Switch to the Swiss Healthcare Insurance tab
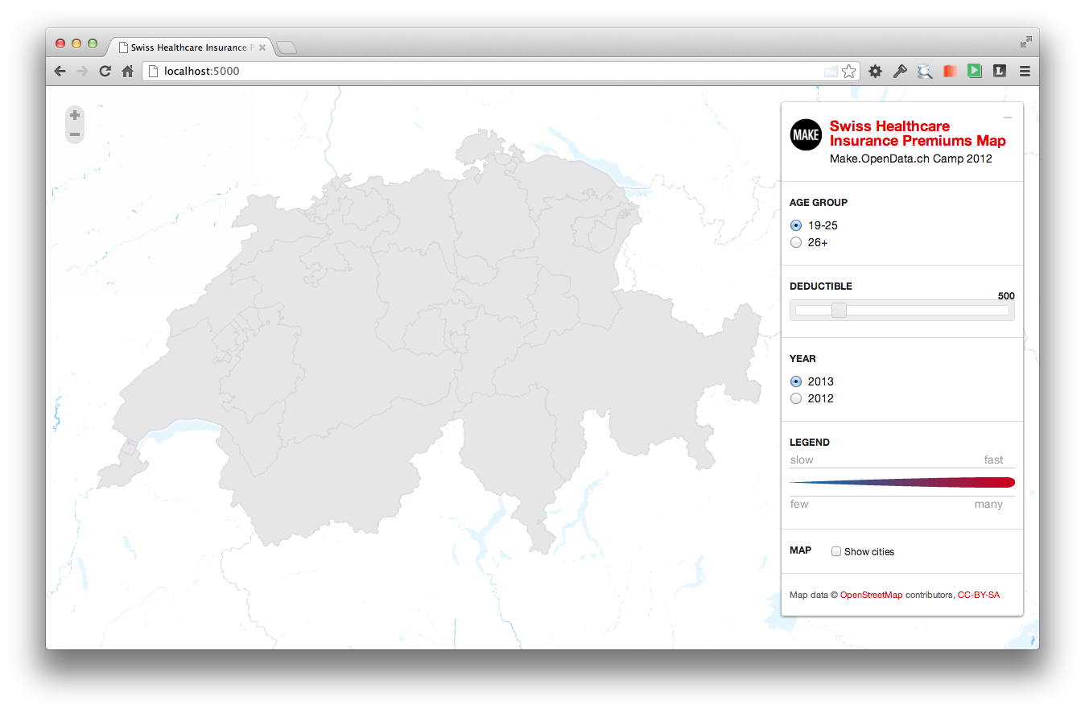The width and height of the screenshot is (1085, 713). pyautogui.click(x=189, y=47)
